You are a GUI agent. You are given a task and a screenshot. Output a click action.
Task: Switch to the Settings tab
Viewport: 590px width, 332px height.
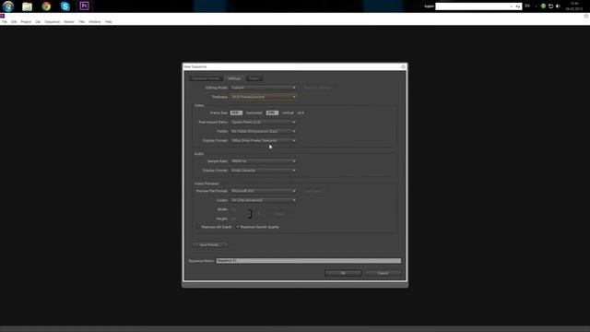pos(234,78)
